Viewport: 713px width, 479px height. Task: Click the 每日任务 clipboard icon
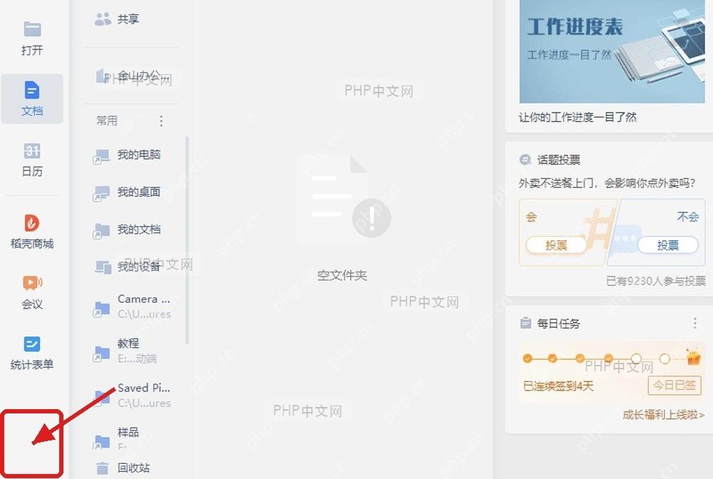coord(525,323)
